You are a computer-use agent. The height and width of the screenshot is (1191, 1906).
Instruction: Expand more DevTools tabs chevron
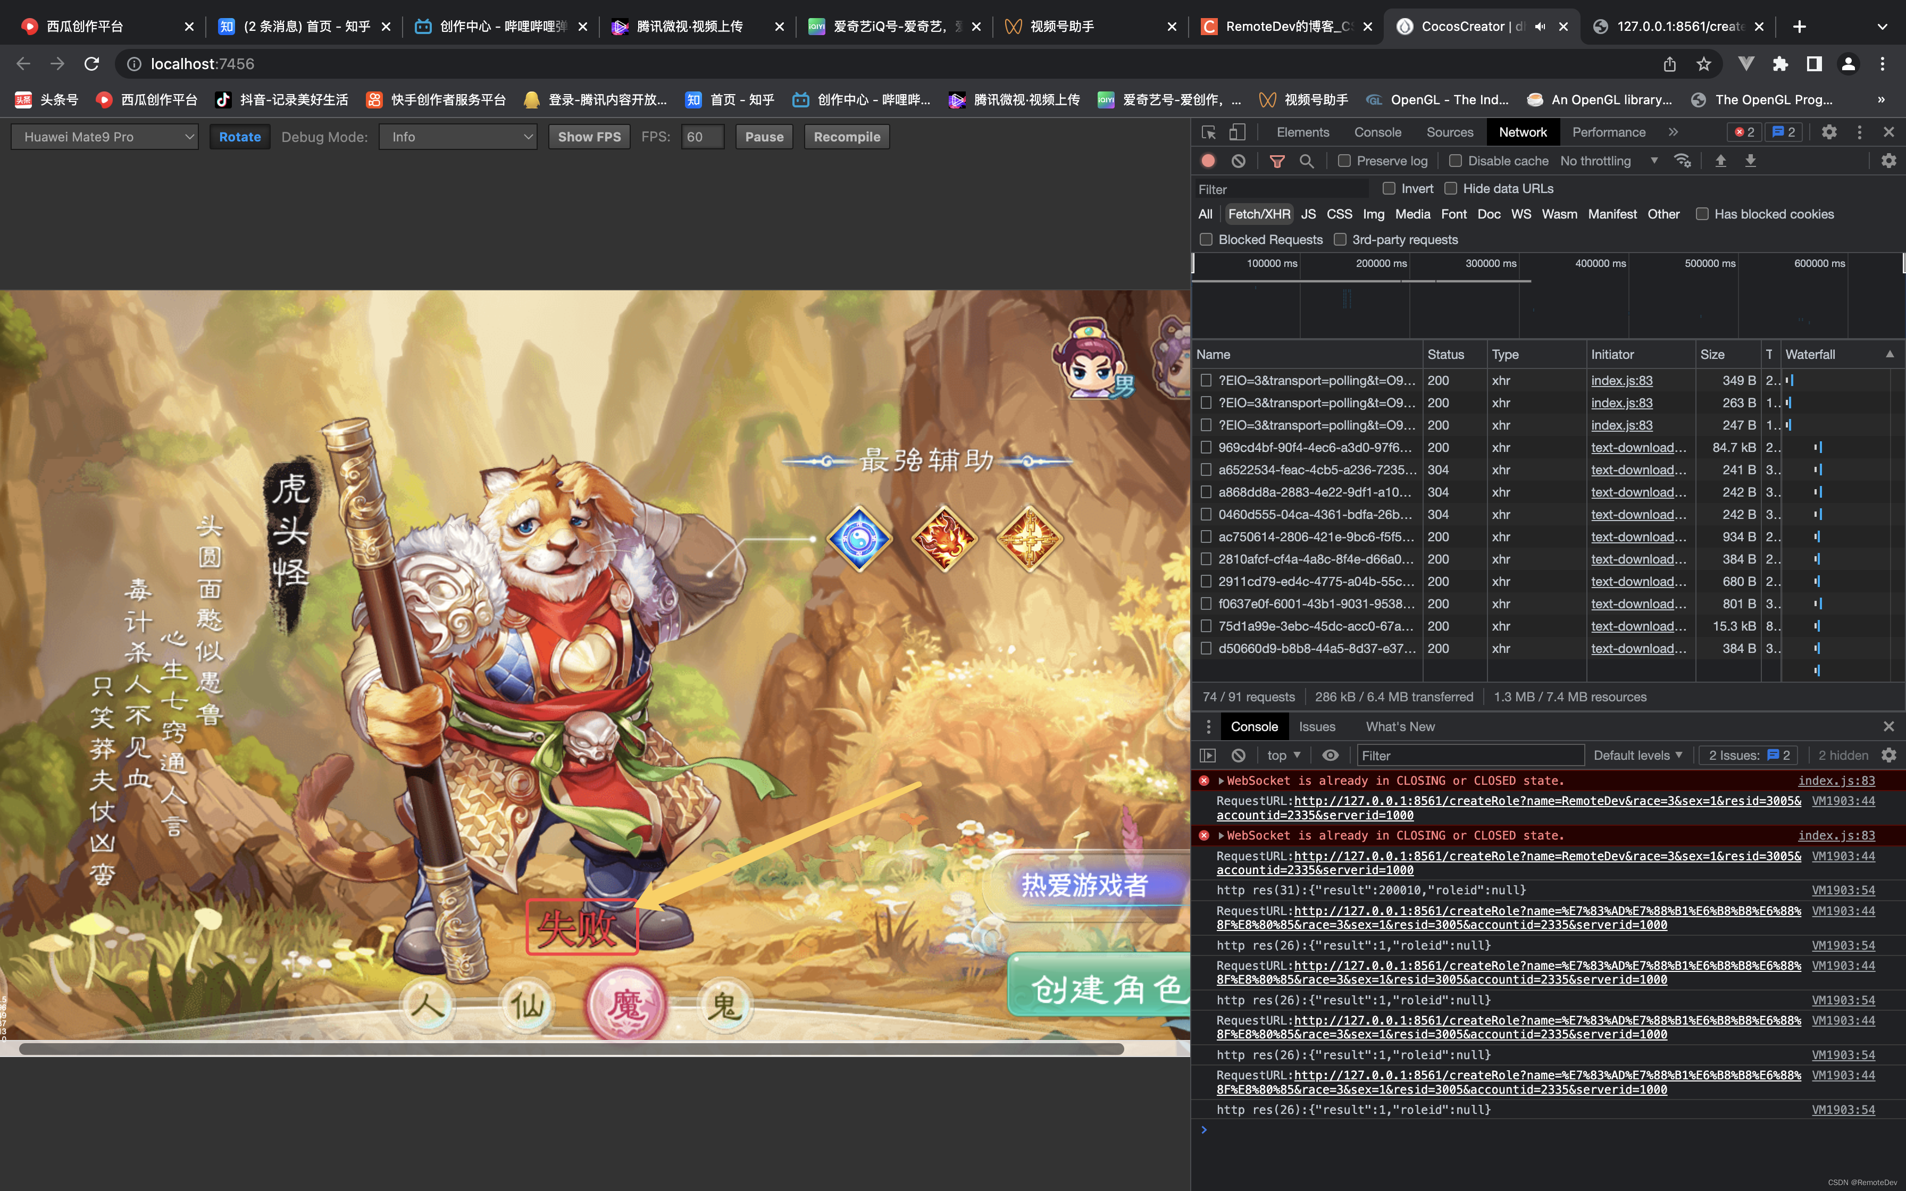pyautogui.click(x=1673, y=132)
